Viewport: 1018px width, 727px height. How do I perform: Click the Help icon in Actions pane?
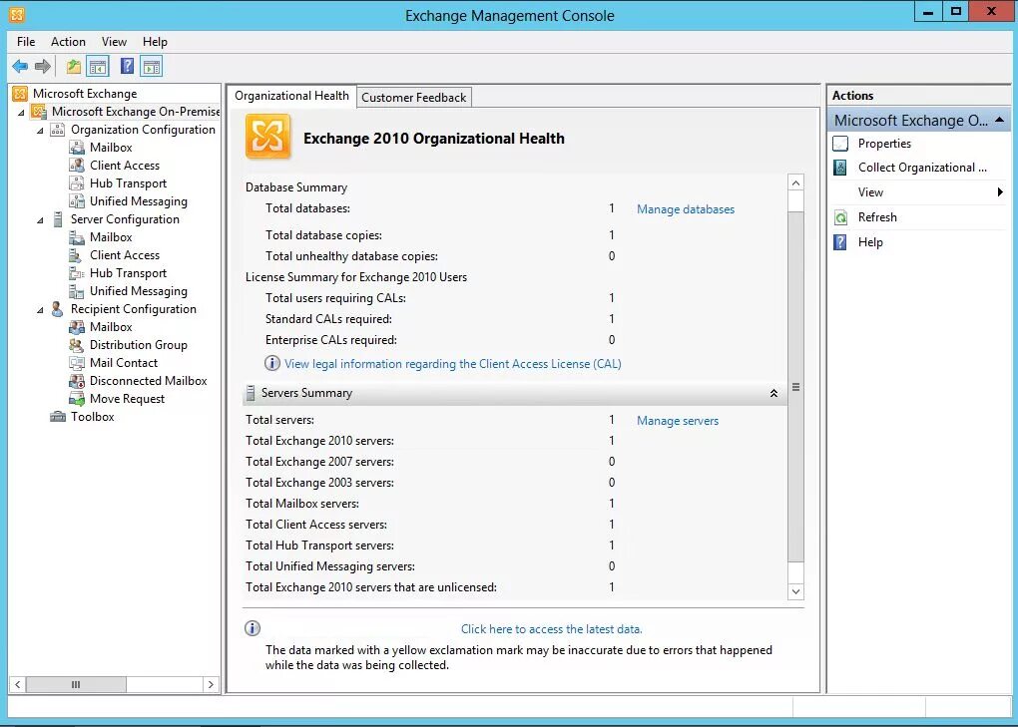click(x=840, y=242)
